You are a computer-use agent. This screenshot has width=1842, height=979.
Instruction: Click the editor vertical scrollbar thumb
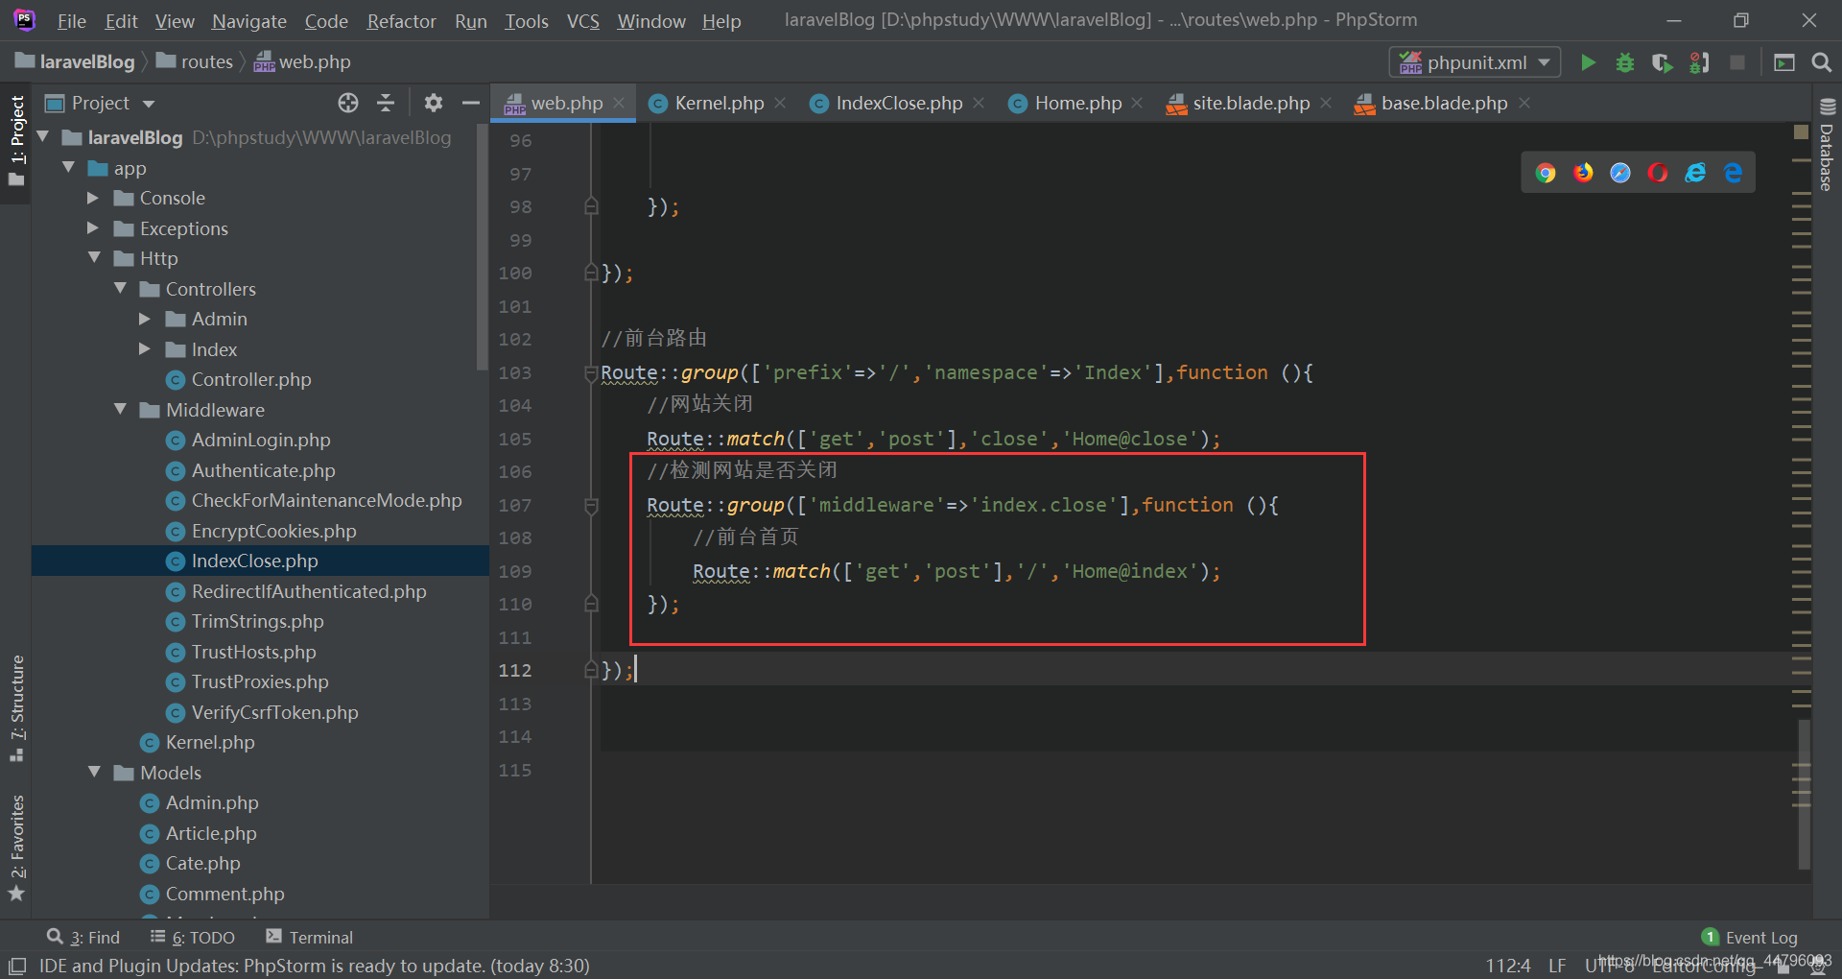(x=1804, y=794)
